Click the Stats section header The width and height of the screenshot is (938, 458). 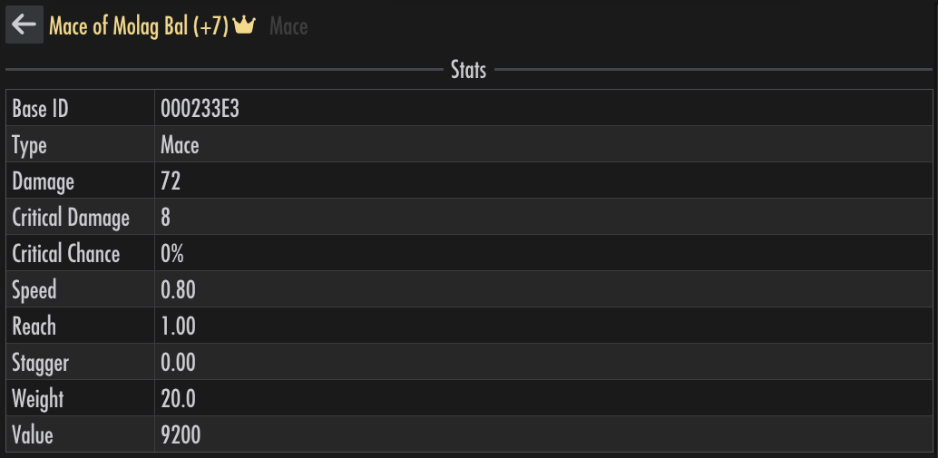click(468, 70)
